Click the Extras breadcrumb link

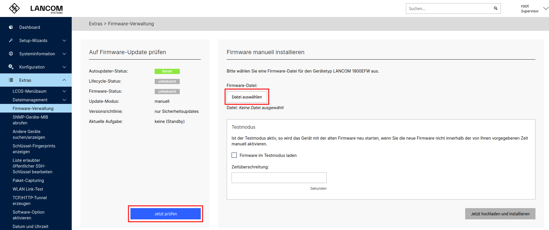click(x=96, y=24)
